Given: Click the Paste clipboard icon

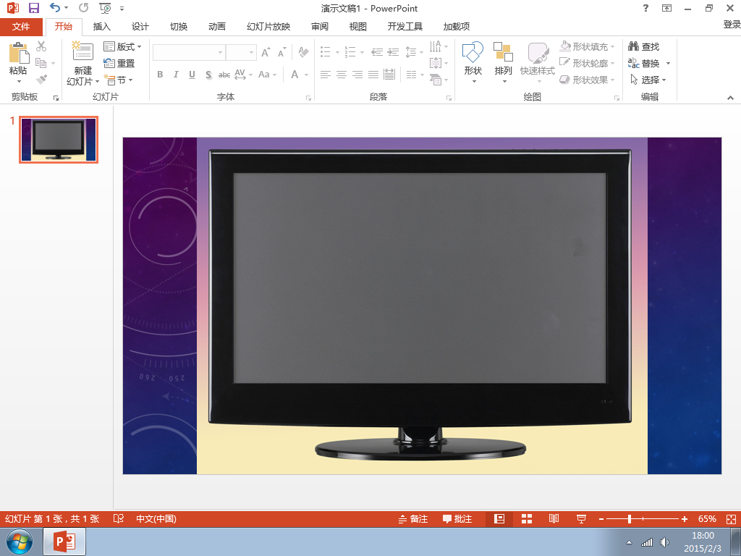Looking at the screenshot, I should point(18,53).
